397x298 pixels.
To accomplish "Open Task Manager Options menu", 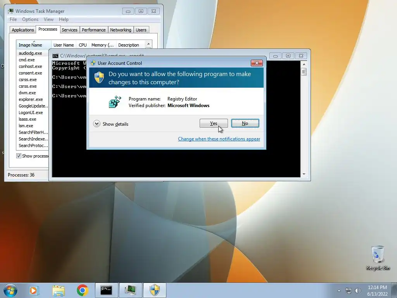I will pyautogui.click(x=30, y=19).
